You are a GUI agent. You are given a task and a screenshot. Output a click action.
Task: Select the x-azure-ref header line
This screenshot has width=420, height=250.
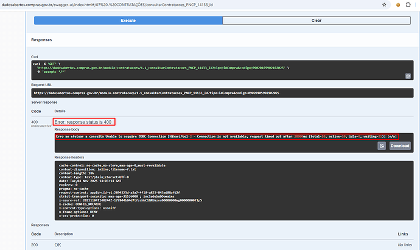130,200
